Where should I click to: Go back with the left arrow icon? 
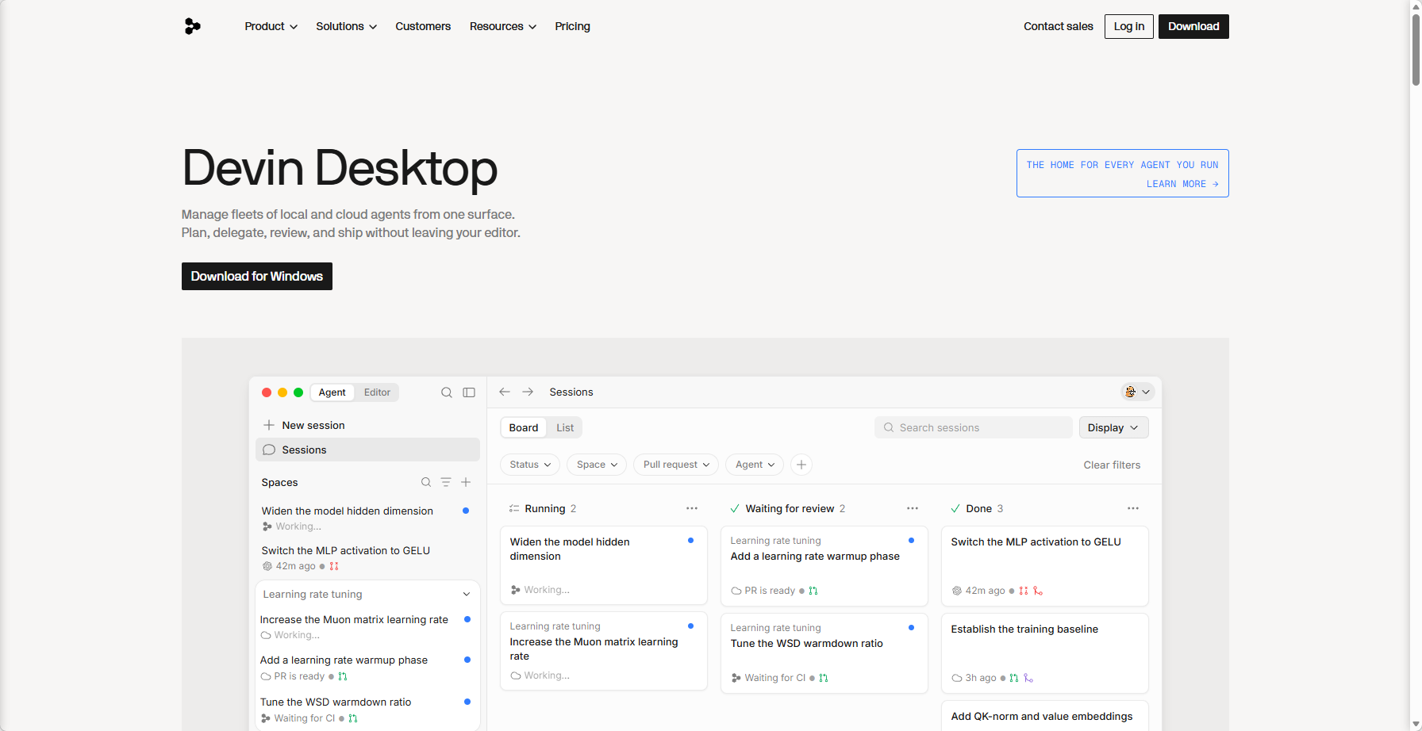click(505, 392)
